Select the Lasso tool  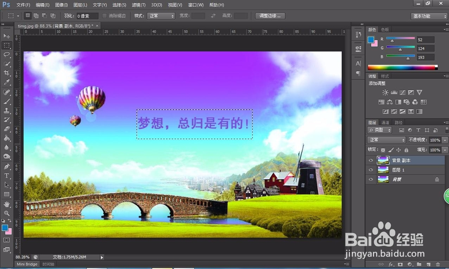point(6,55)
